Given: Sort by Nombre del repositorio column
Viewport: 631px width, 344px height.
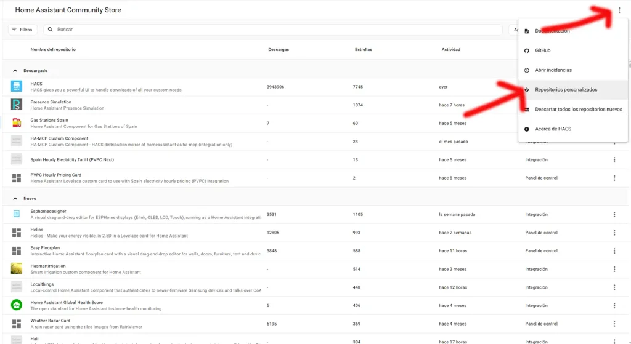Looking at the screenshot, I should click(x=53, y=49).
